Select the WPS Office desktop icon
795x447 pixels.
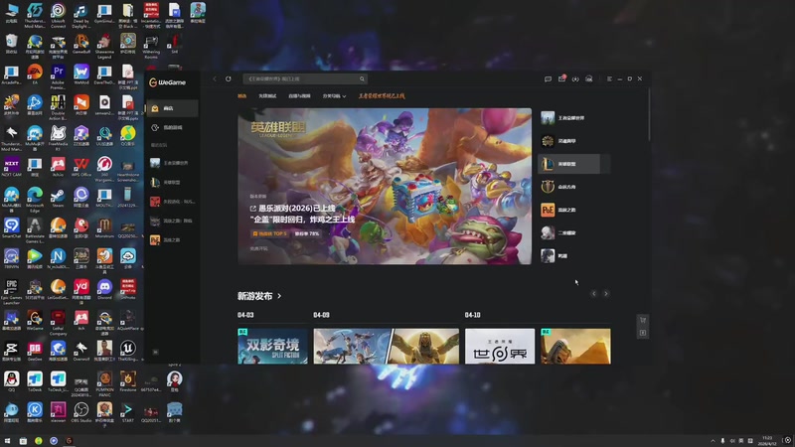81,167
